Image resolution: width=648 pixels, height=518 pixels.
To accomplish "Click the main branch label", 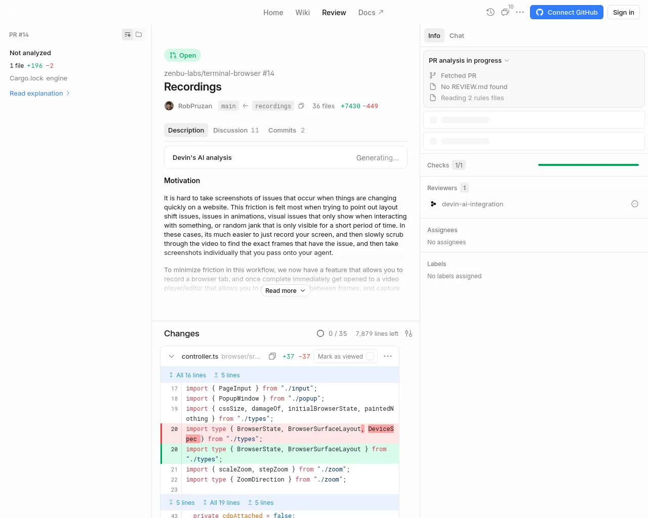I will (x=228, y=106).
